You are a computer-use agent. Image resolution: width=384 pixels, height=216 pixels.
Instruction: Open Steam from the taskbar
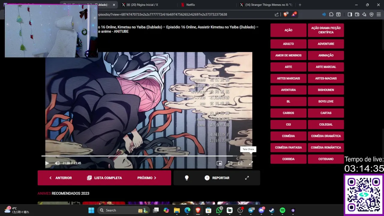[272, 210]
